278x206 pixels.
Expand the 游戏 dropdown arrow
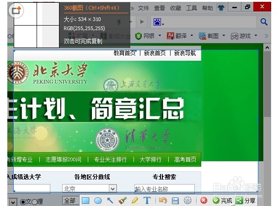coord(256,36)
